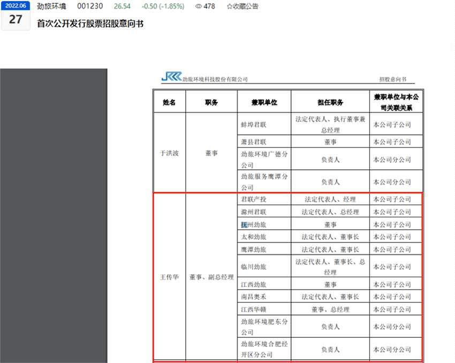Click the star icon to favorite 收藏公告
Viewport: 455px width, 363px height.
pyautogui.click(x=229, y=6)
